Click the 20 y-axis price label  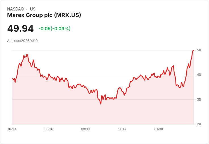(x=199, y=124)
